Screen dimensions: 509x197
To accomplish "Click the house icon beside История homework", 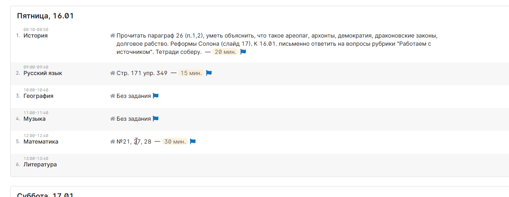I will (113, 35).
